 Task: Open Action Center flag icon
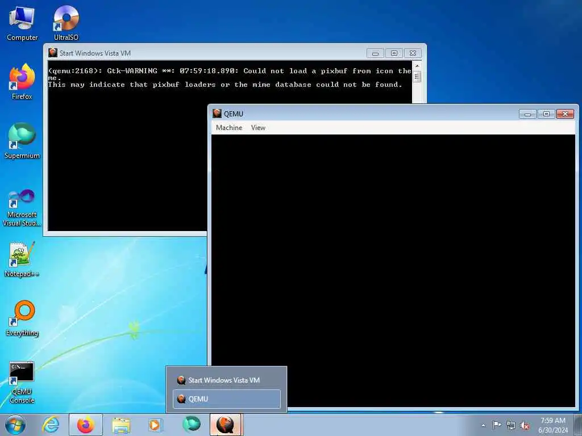497,425
